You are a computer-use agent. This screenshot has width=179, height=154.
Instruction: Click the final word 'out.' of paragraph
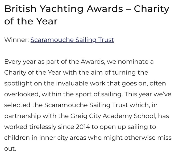(10, 149)
